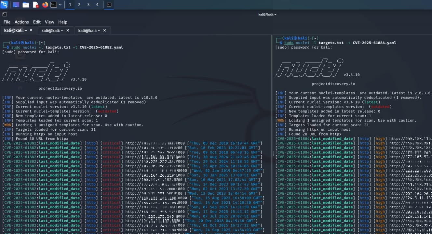Launch Firefox from the taskbar
432x234 pixels.
[46, 5]
